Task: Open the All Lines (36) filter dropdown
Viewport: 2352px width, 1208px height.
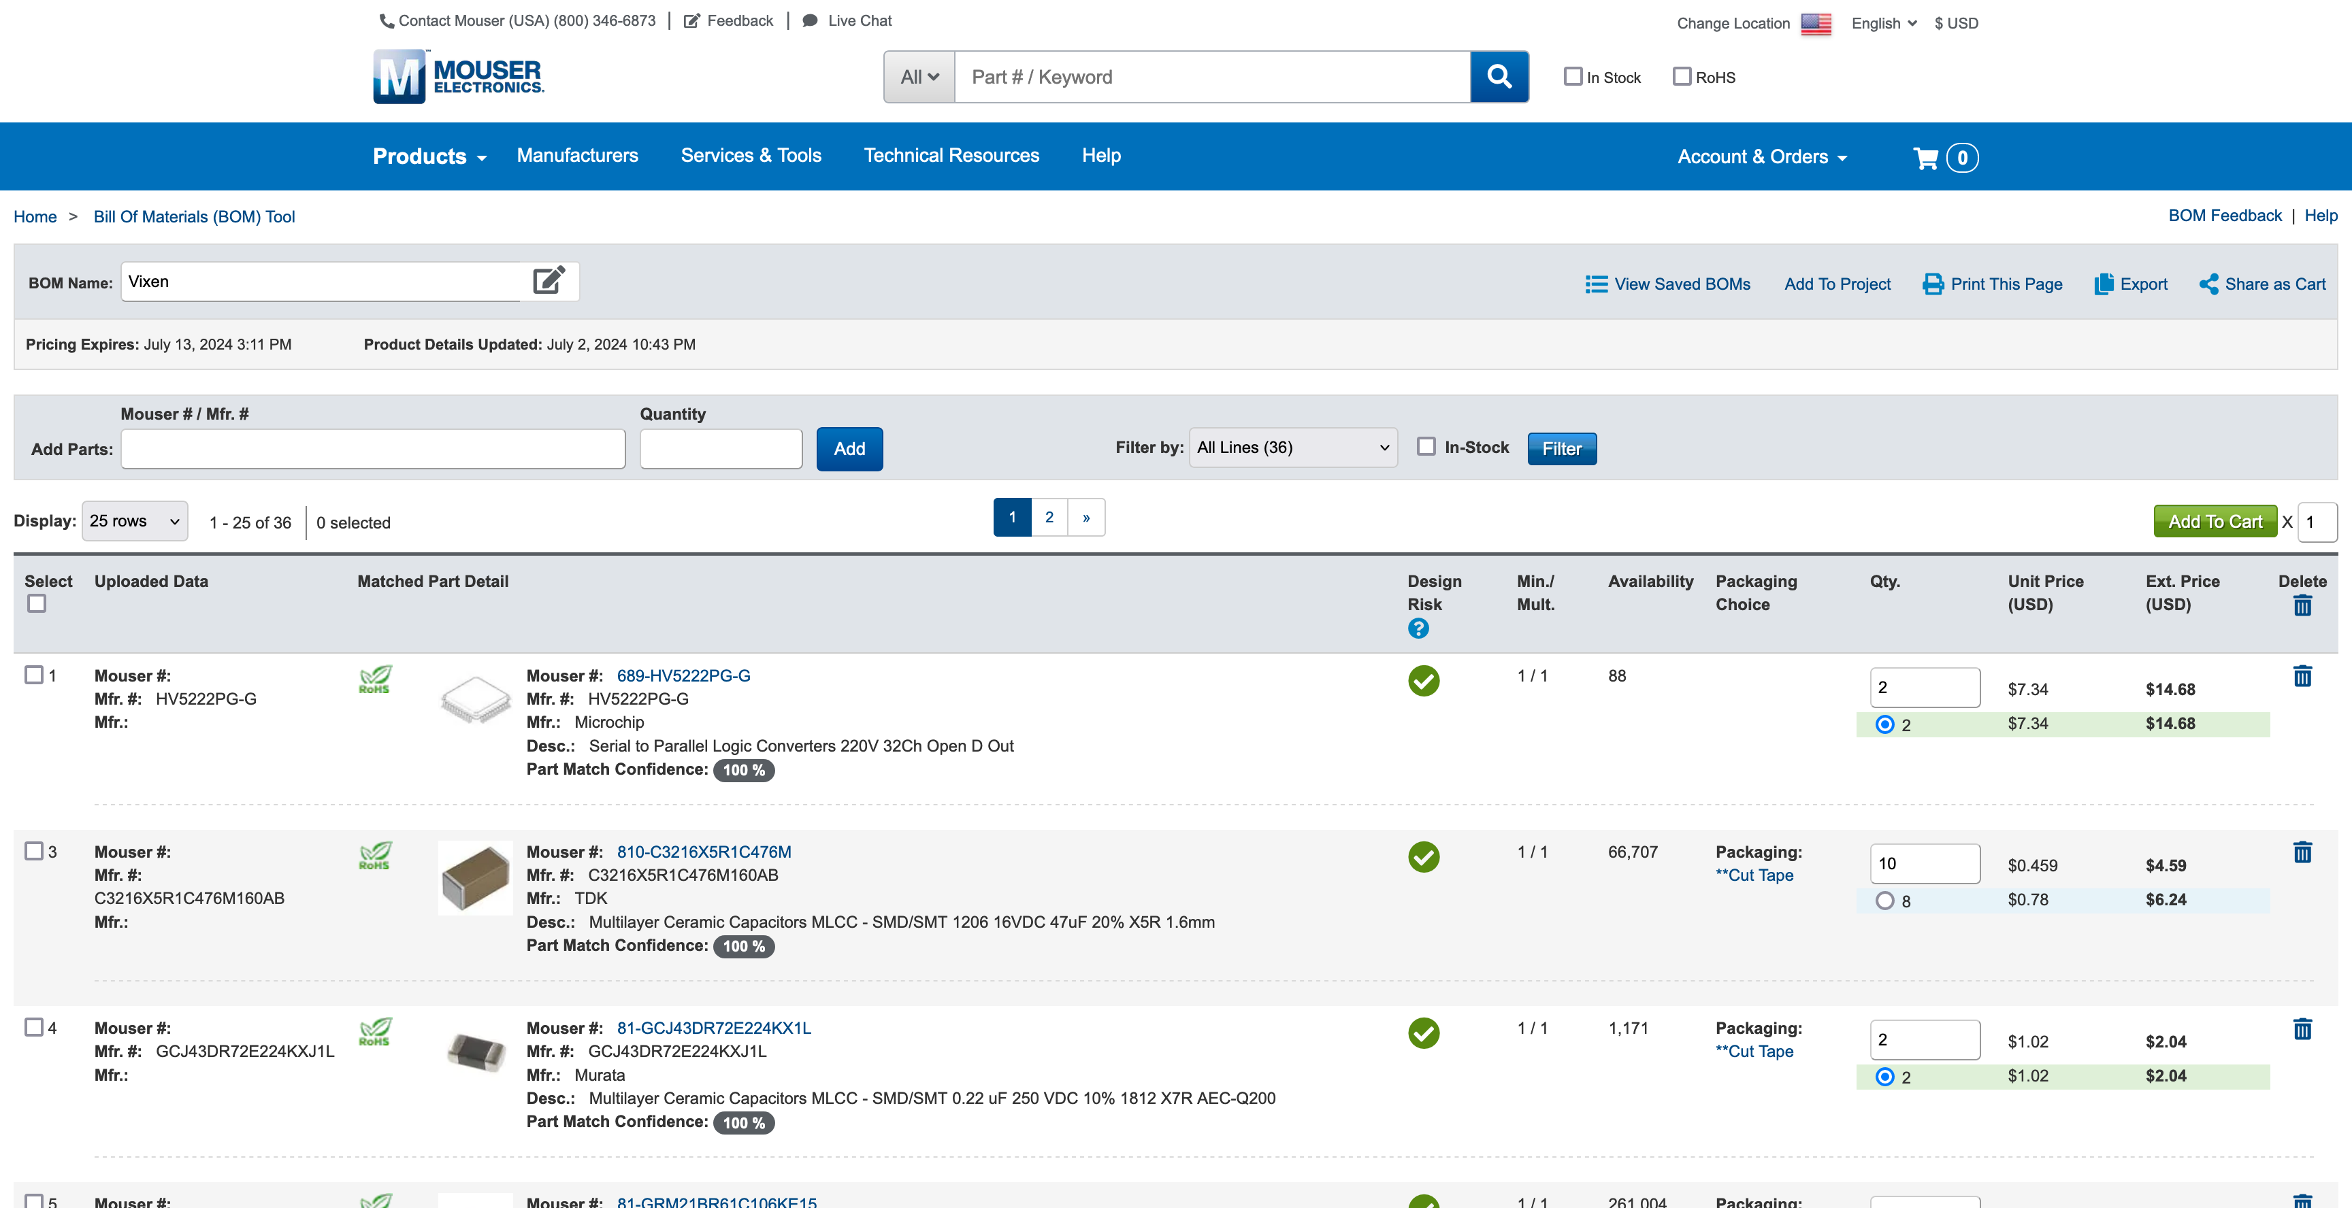Action: click(1293, 447)
